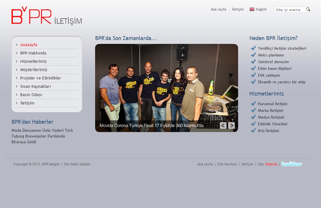Open Basın Odası from the sidebar
The width and height of the screenshot is (321, 208).
(31, 95)
